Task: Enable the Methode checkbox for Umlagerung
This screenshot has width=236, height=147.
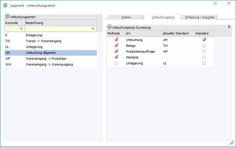Action: click(x=116, y=63)
